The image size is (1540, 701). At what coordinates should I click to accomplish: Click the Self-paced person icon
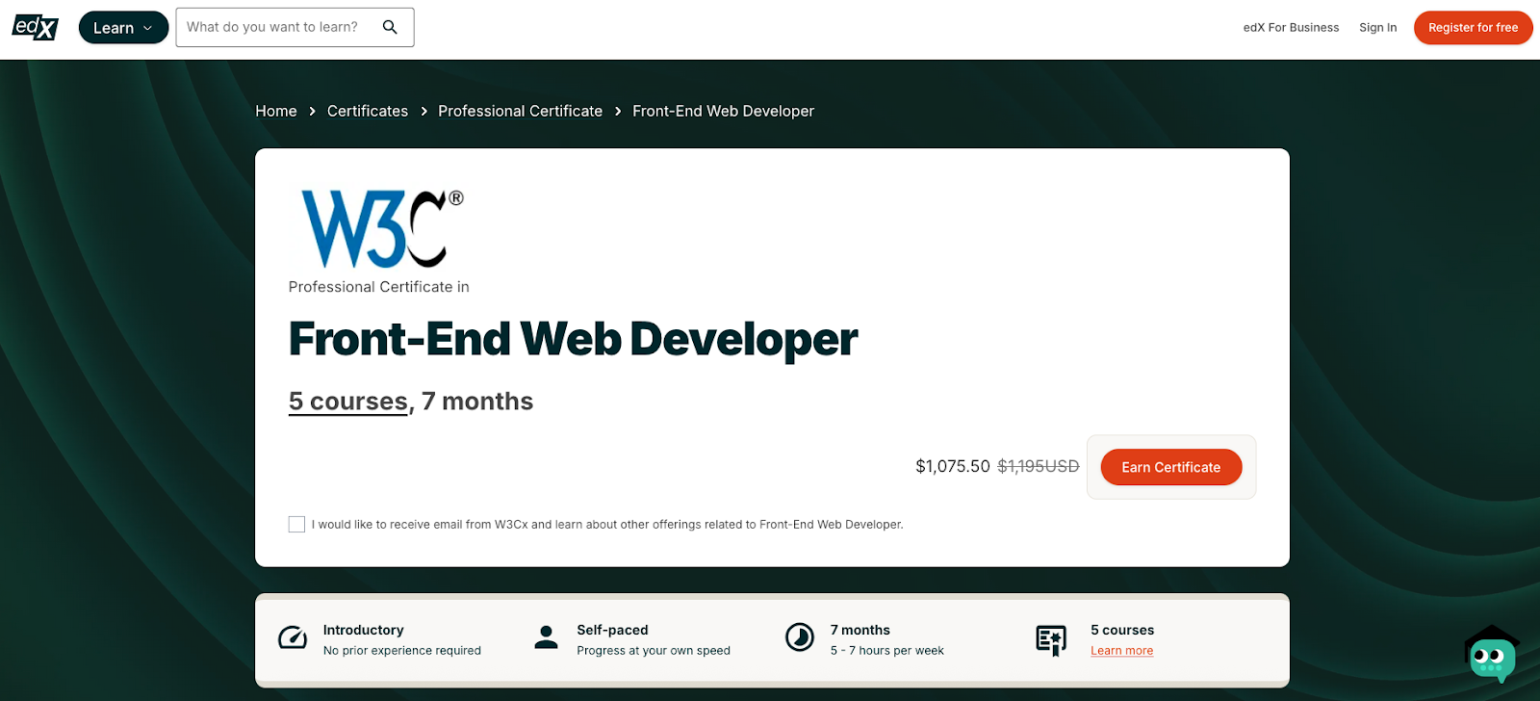pyautogui.click(x=547, y=637)
